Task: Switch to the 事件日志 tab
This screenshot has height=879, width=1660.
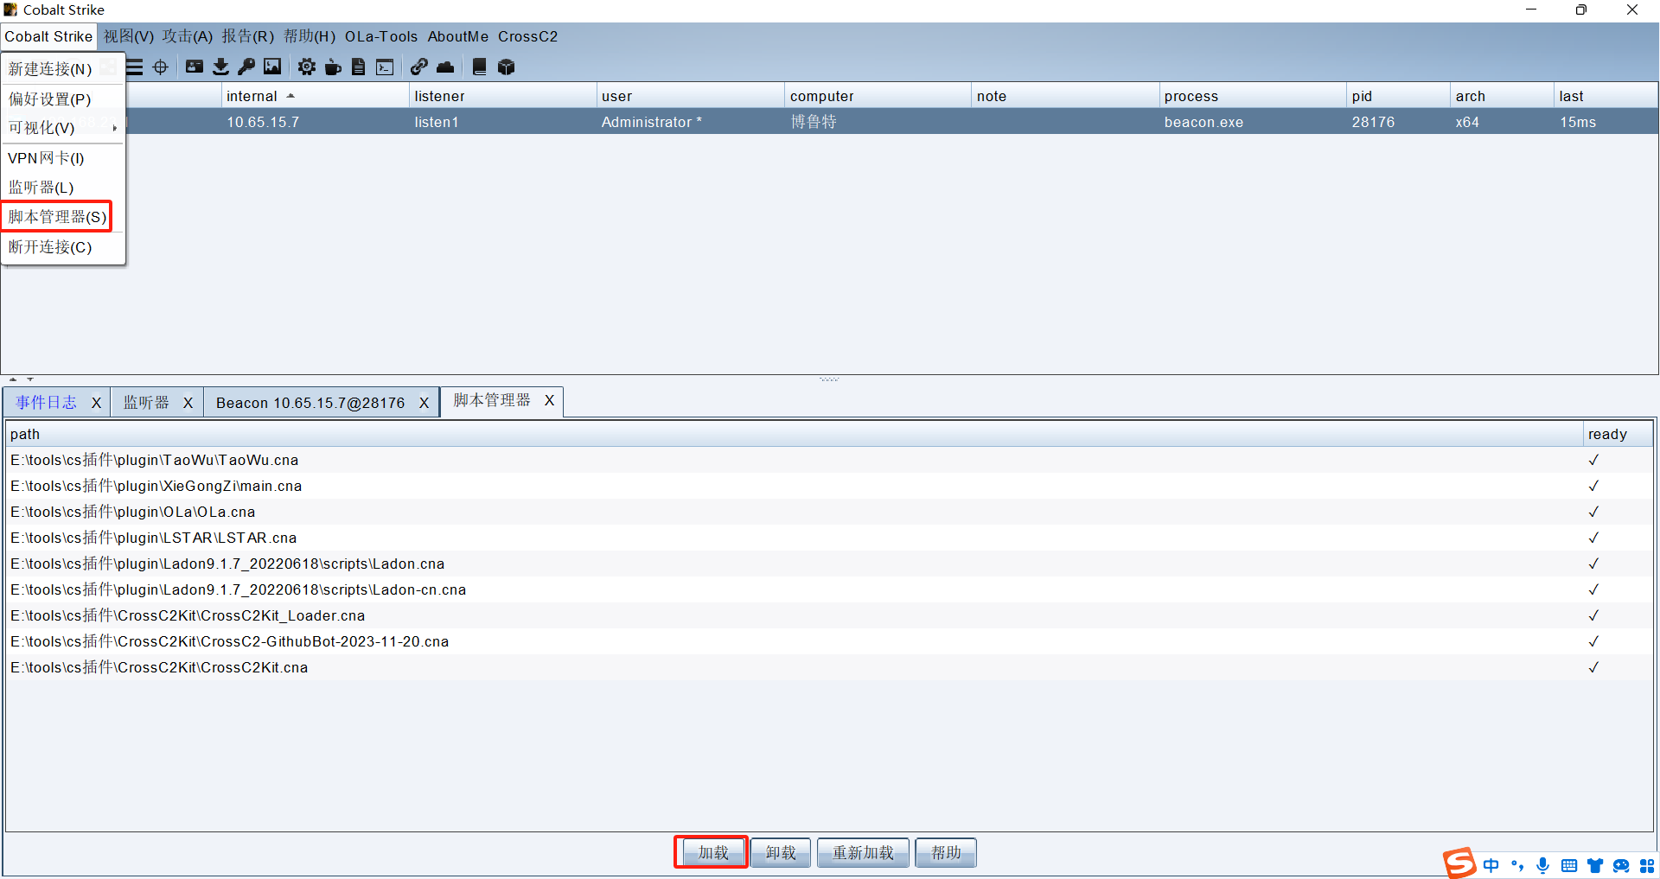Action: coord(46,403)
